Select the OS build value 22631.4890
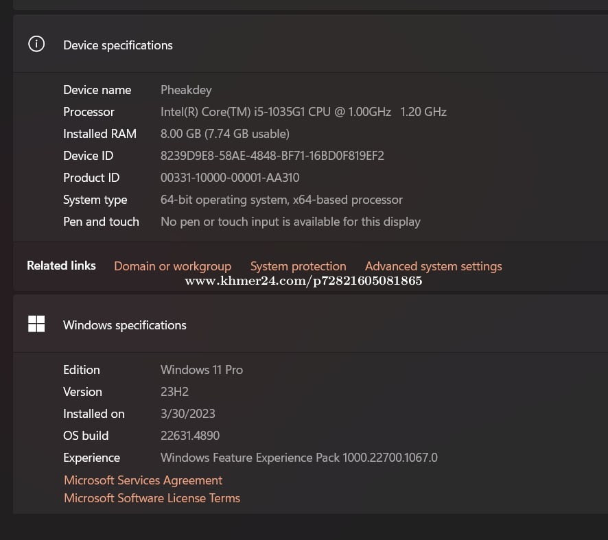This screenshot has height=540, width=608. tap(190, 435)
